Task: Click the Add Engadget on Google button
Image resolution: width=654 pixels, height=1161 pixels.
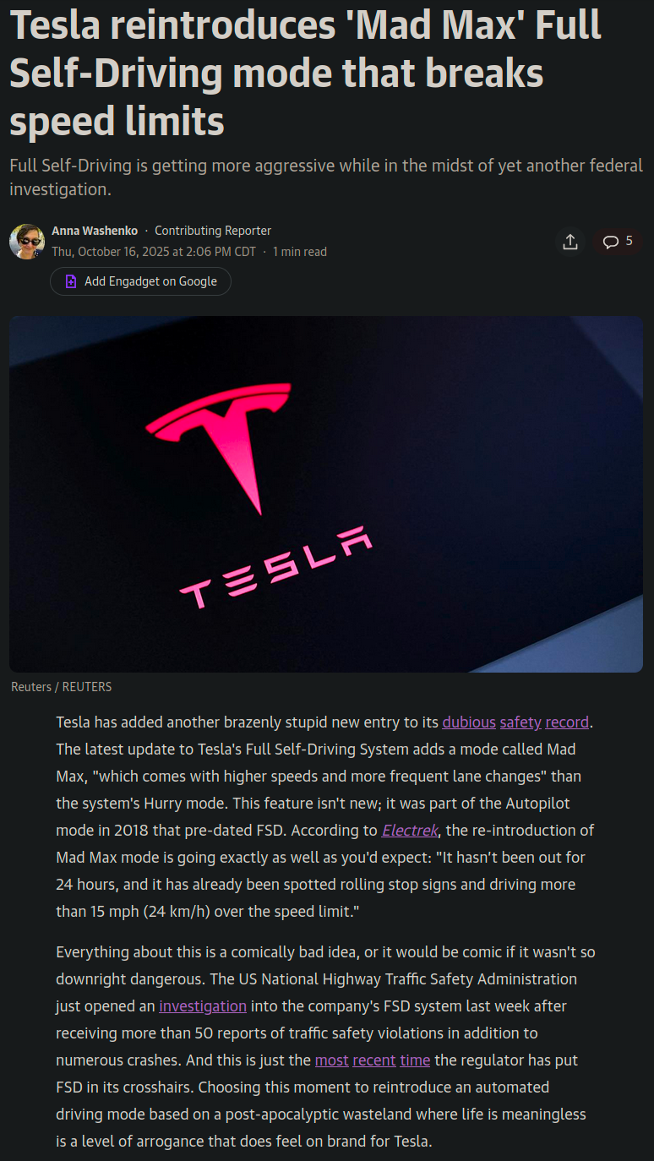Action: 140,281
